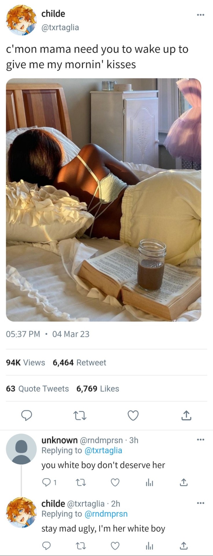Like the main tweet by childe

(133, 416)
